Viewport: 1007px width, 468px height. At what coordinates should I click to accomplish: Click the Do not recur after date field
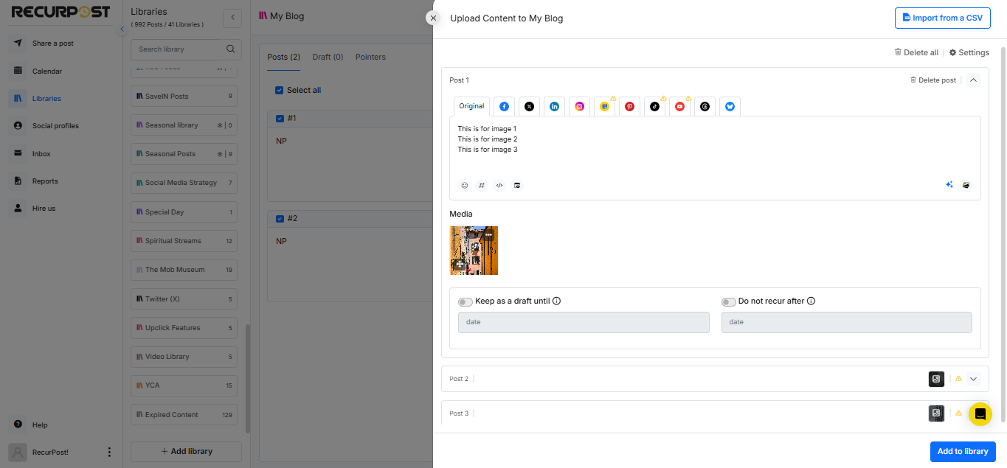coord(846,322)
